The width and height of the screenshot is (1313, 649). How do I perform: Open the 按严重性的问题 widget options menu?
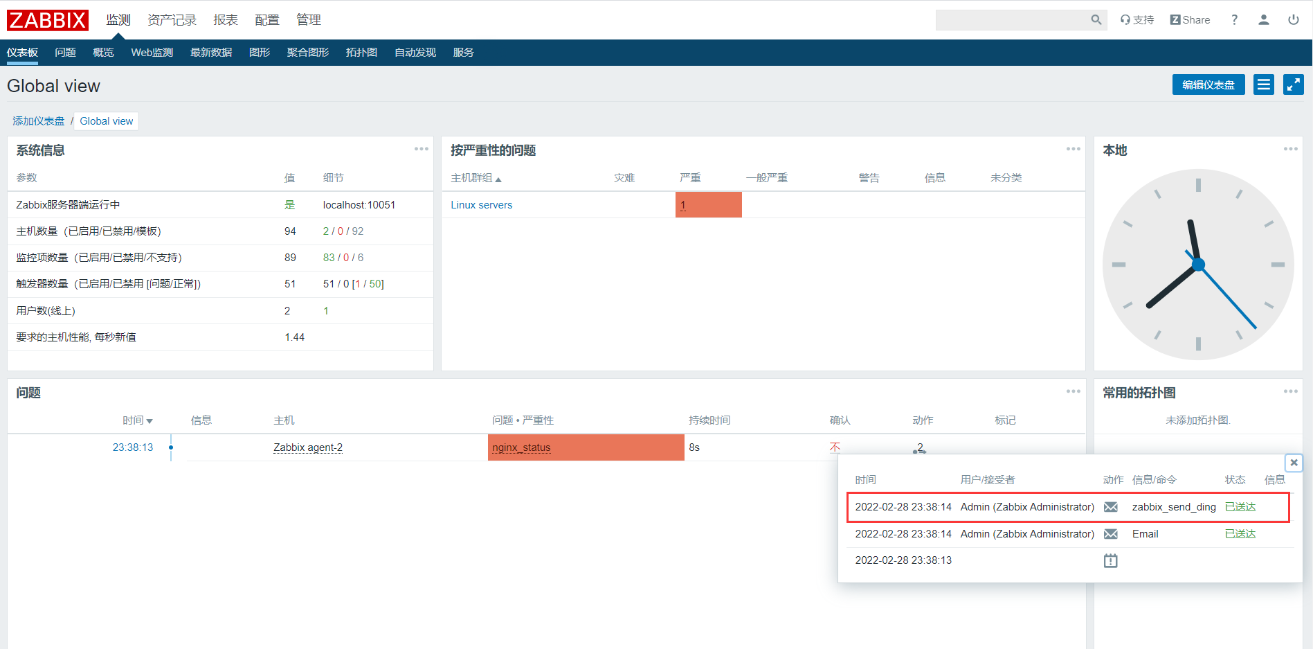click(1074, 149)
